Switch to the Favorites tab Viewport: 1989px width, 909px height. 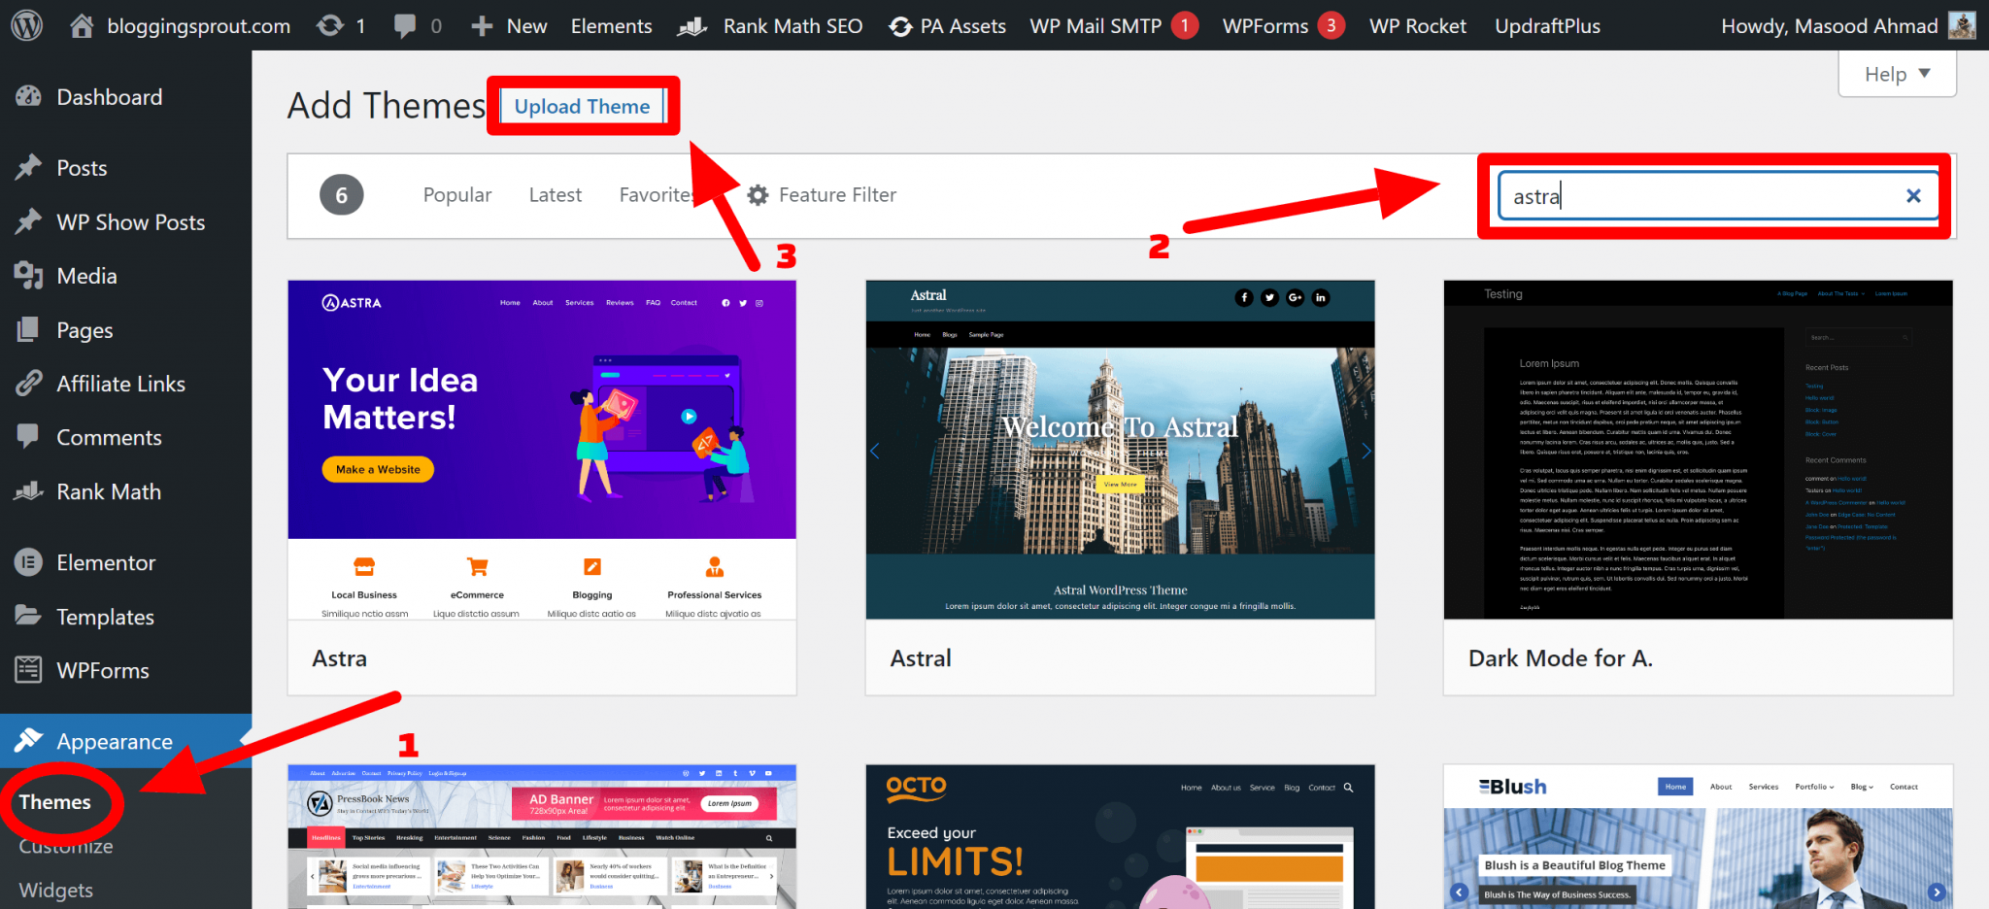(x=659, y=195)
